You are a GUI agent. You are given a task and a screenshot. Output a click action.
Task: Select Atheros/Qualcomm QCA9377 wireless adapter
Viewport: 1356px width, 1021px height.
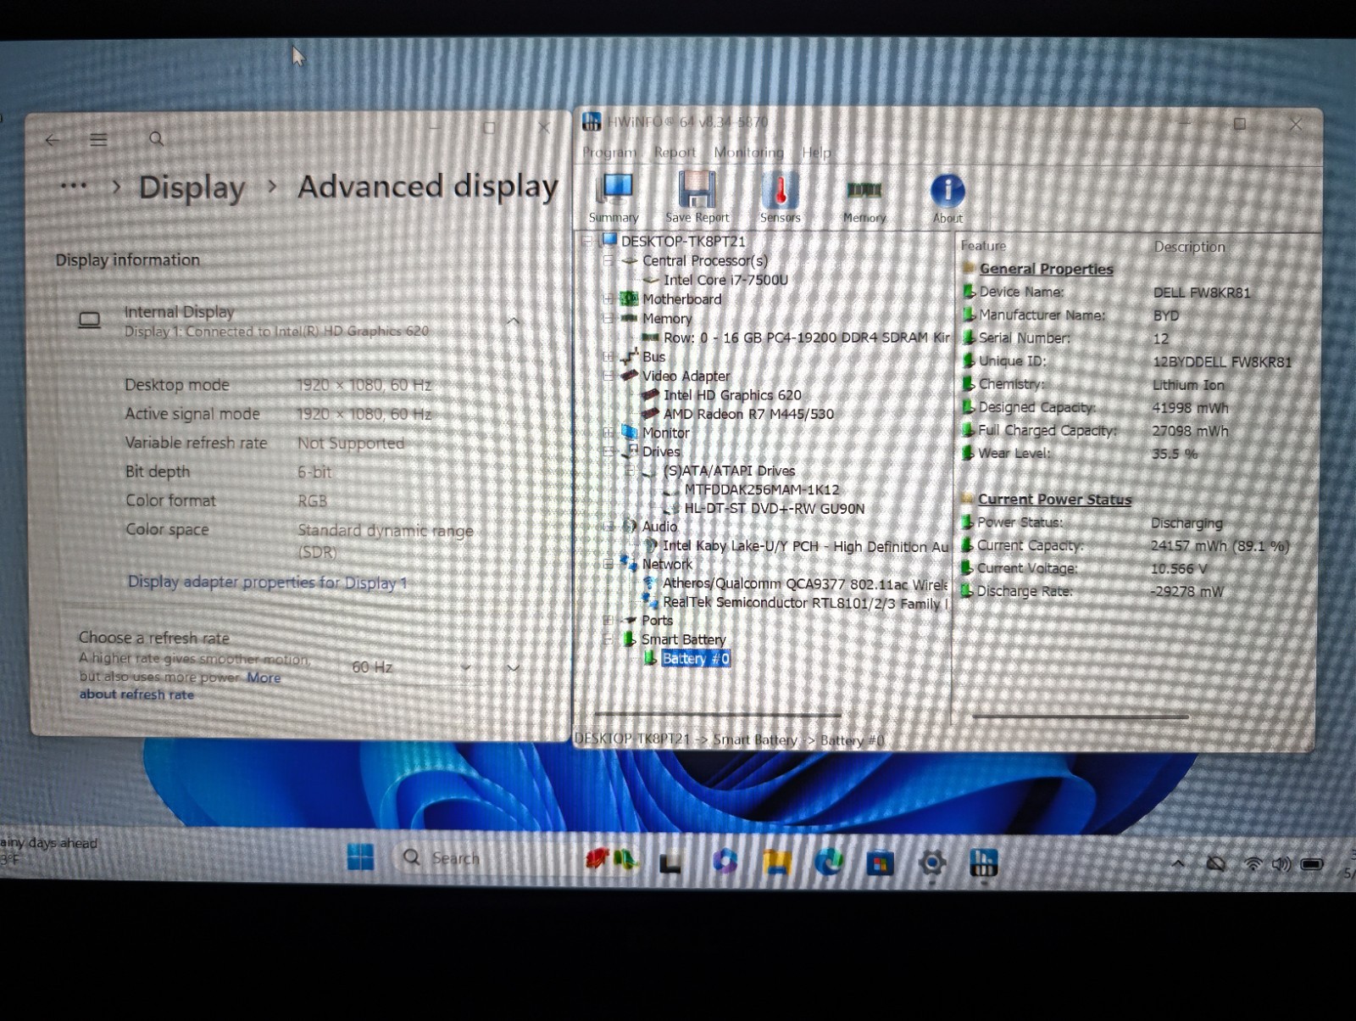pos(805,584)
